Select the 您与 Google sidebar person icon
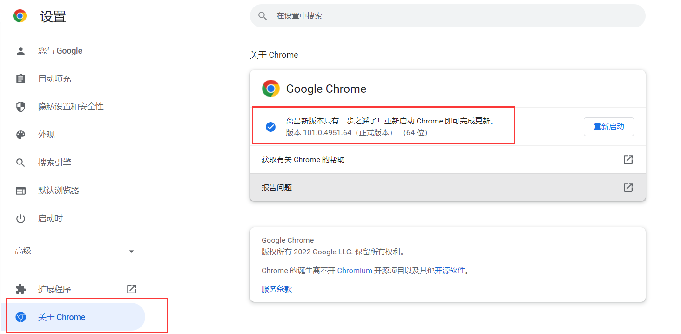The width and height of the screenshot is (681, 334). pyautogui.click(x=20, y=50)
